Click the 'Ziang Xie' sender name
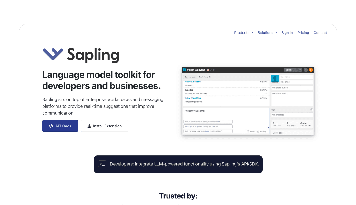The width and height of the screenshot is (356, 205). click(x=189, y=90)
